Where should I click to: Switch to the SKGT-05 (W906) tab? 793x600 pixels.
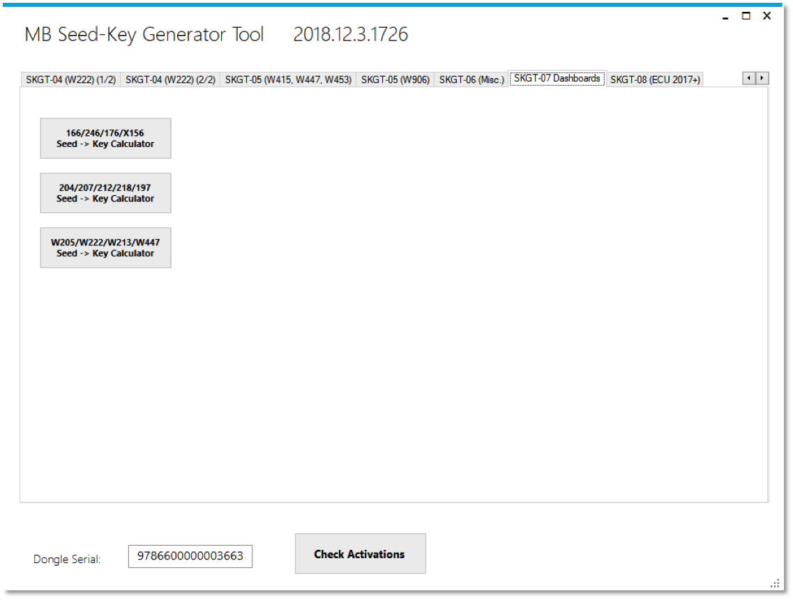pos(395,80)
